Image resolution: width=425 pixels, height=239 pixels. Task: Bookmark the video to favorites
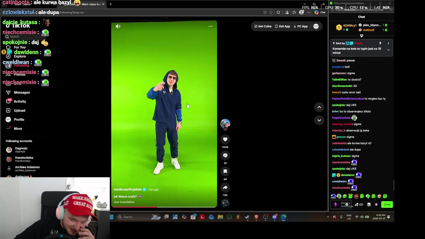click(x=225, y=171)
